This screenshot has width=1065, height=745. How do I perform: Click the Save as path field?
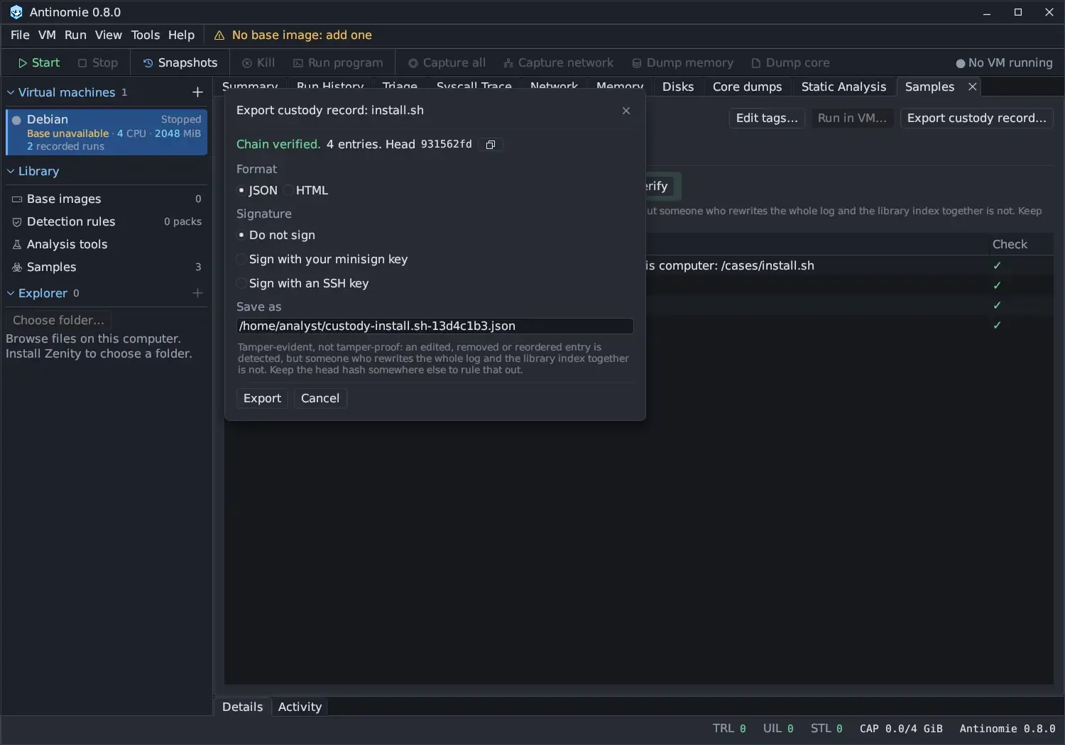[x=435, y=326]
